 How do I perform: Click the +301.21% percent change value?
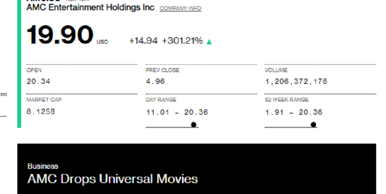(182, 41)
